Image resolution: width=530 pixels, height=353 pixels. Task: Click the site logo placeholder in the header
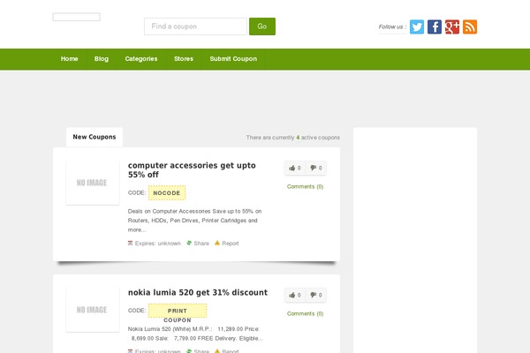click(76, 17)
